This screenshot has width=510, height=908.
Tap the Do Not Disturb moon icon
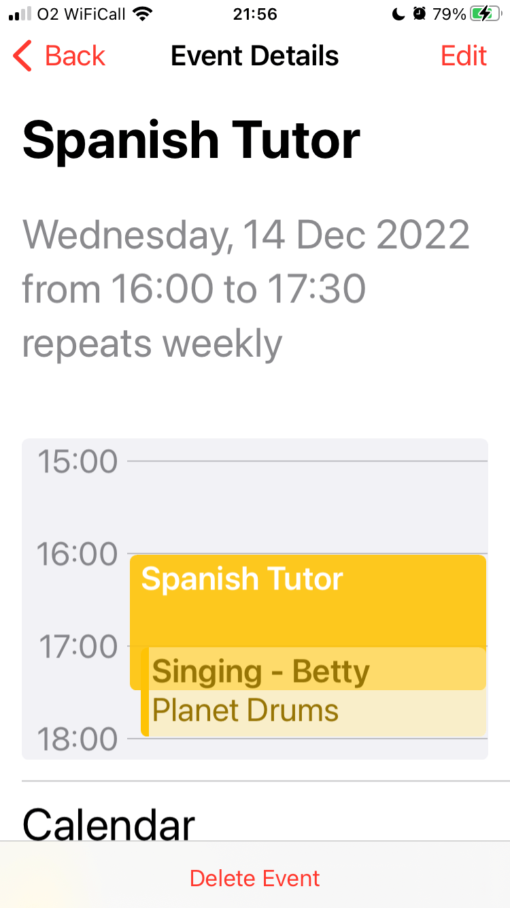399,14
